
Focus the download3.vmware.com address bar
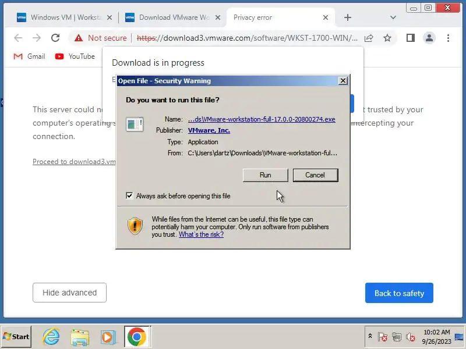point(246,38)
